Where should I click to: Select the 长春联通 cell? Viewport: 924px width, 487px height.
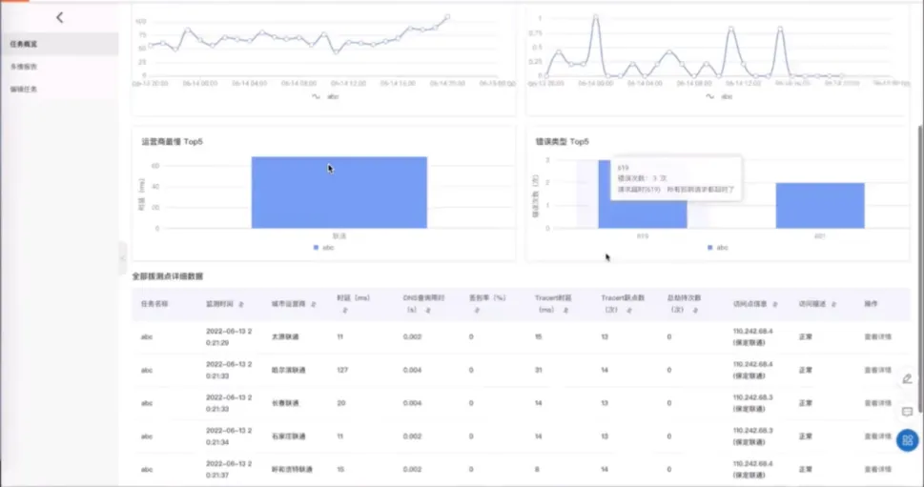285,403
